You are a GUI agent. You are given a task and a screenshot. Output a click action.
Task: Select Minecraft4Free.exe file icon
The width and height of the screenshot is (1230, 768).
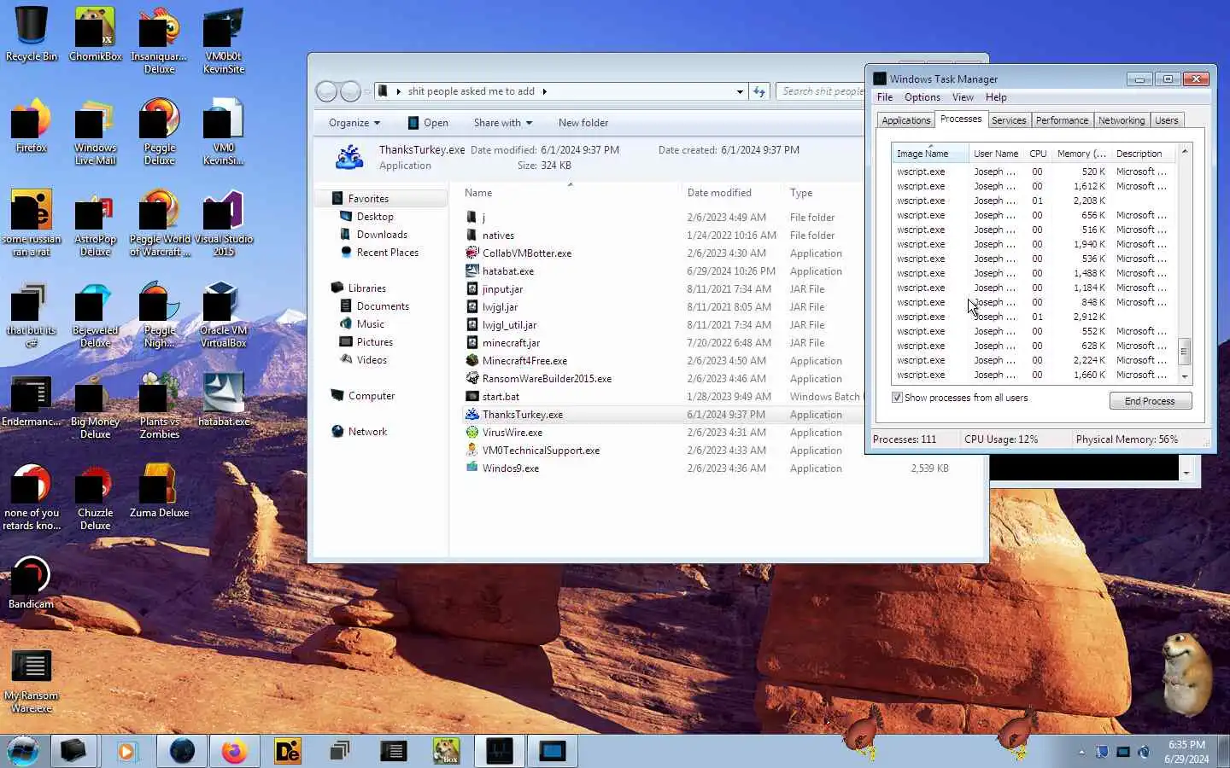471,360
